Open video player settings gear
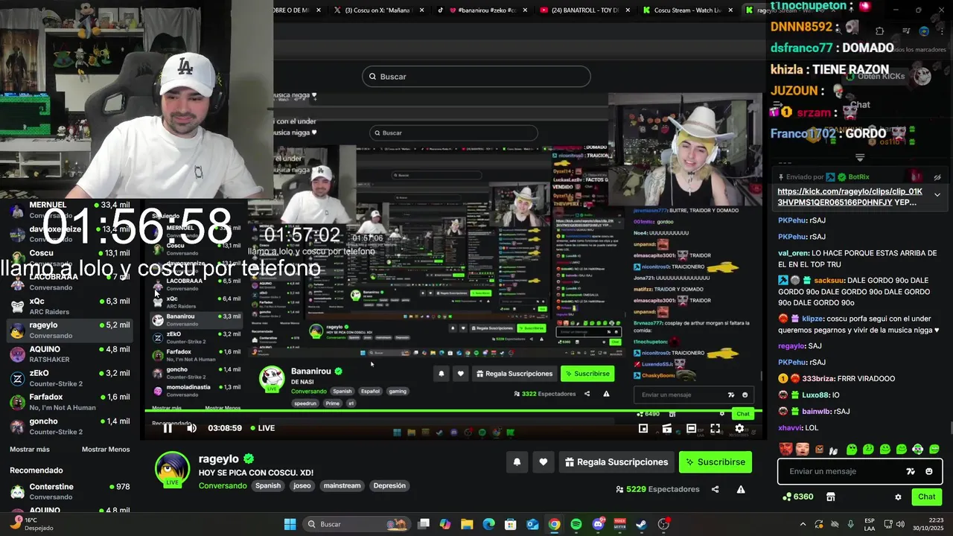Screen dimensions: 953x536 point(739,428)
